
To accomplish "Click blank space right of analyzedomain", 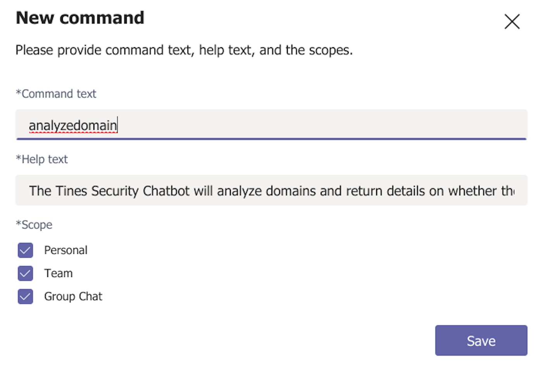I will [x=310, y=125].
